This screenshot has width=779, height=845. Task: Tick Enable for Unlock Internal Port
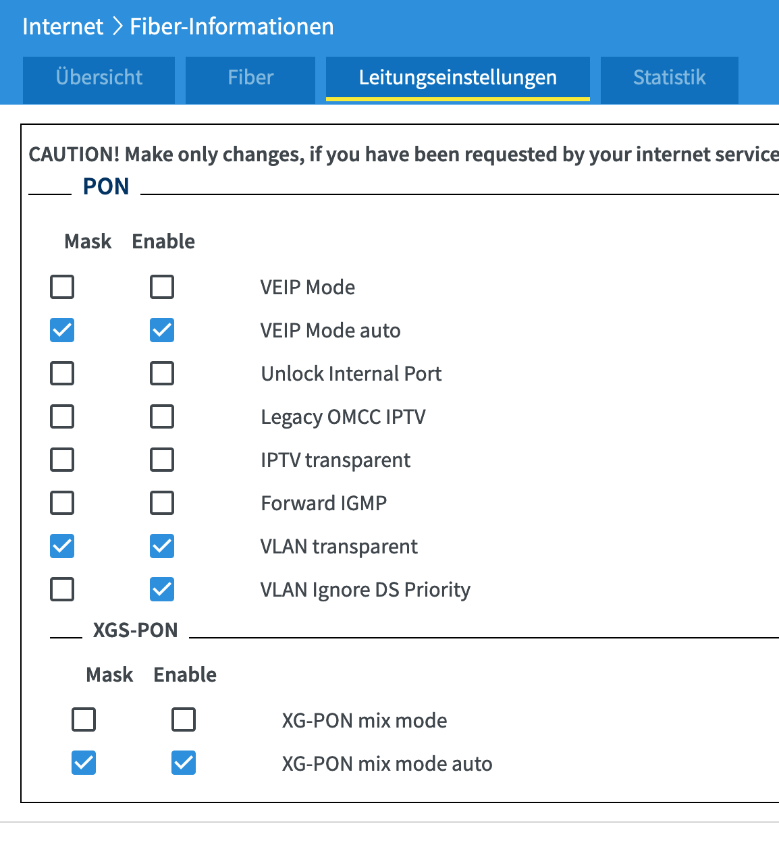162,373
